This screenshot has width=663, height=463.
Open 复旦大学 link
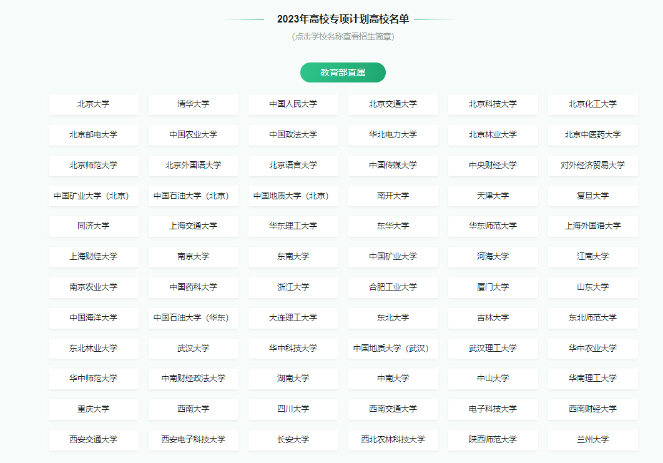[593, 196]
